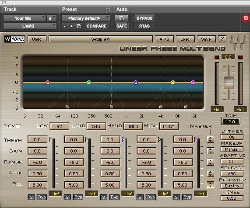Click the 11071 Hz crossover handle in graph
The width and height of the screenshot is (250, 208).
186,107
